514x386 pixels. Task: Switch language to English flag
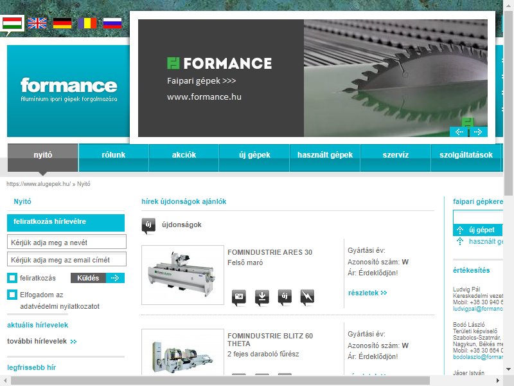(37, 23)
